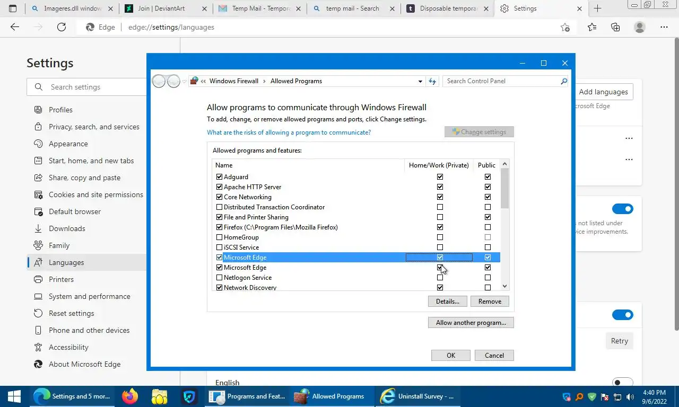Open a new Edge tab

coord(597,8)
